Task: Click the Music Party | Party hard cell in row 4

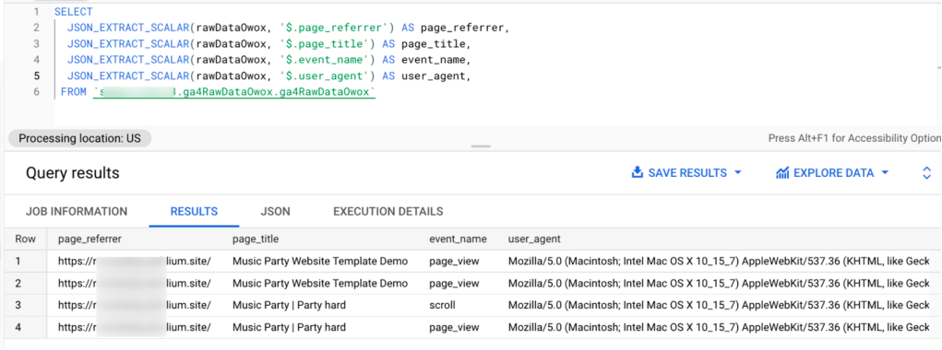Action: (289, 327)
